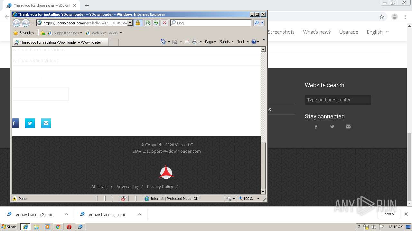Open Opera from the taskbar
Screen dimensions: 412x231
pyautogui.click(x=69, y=227)
